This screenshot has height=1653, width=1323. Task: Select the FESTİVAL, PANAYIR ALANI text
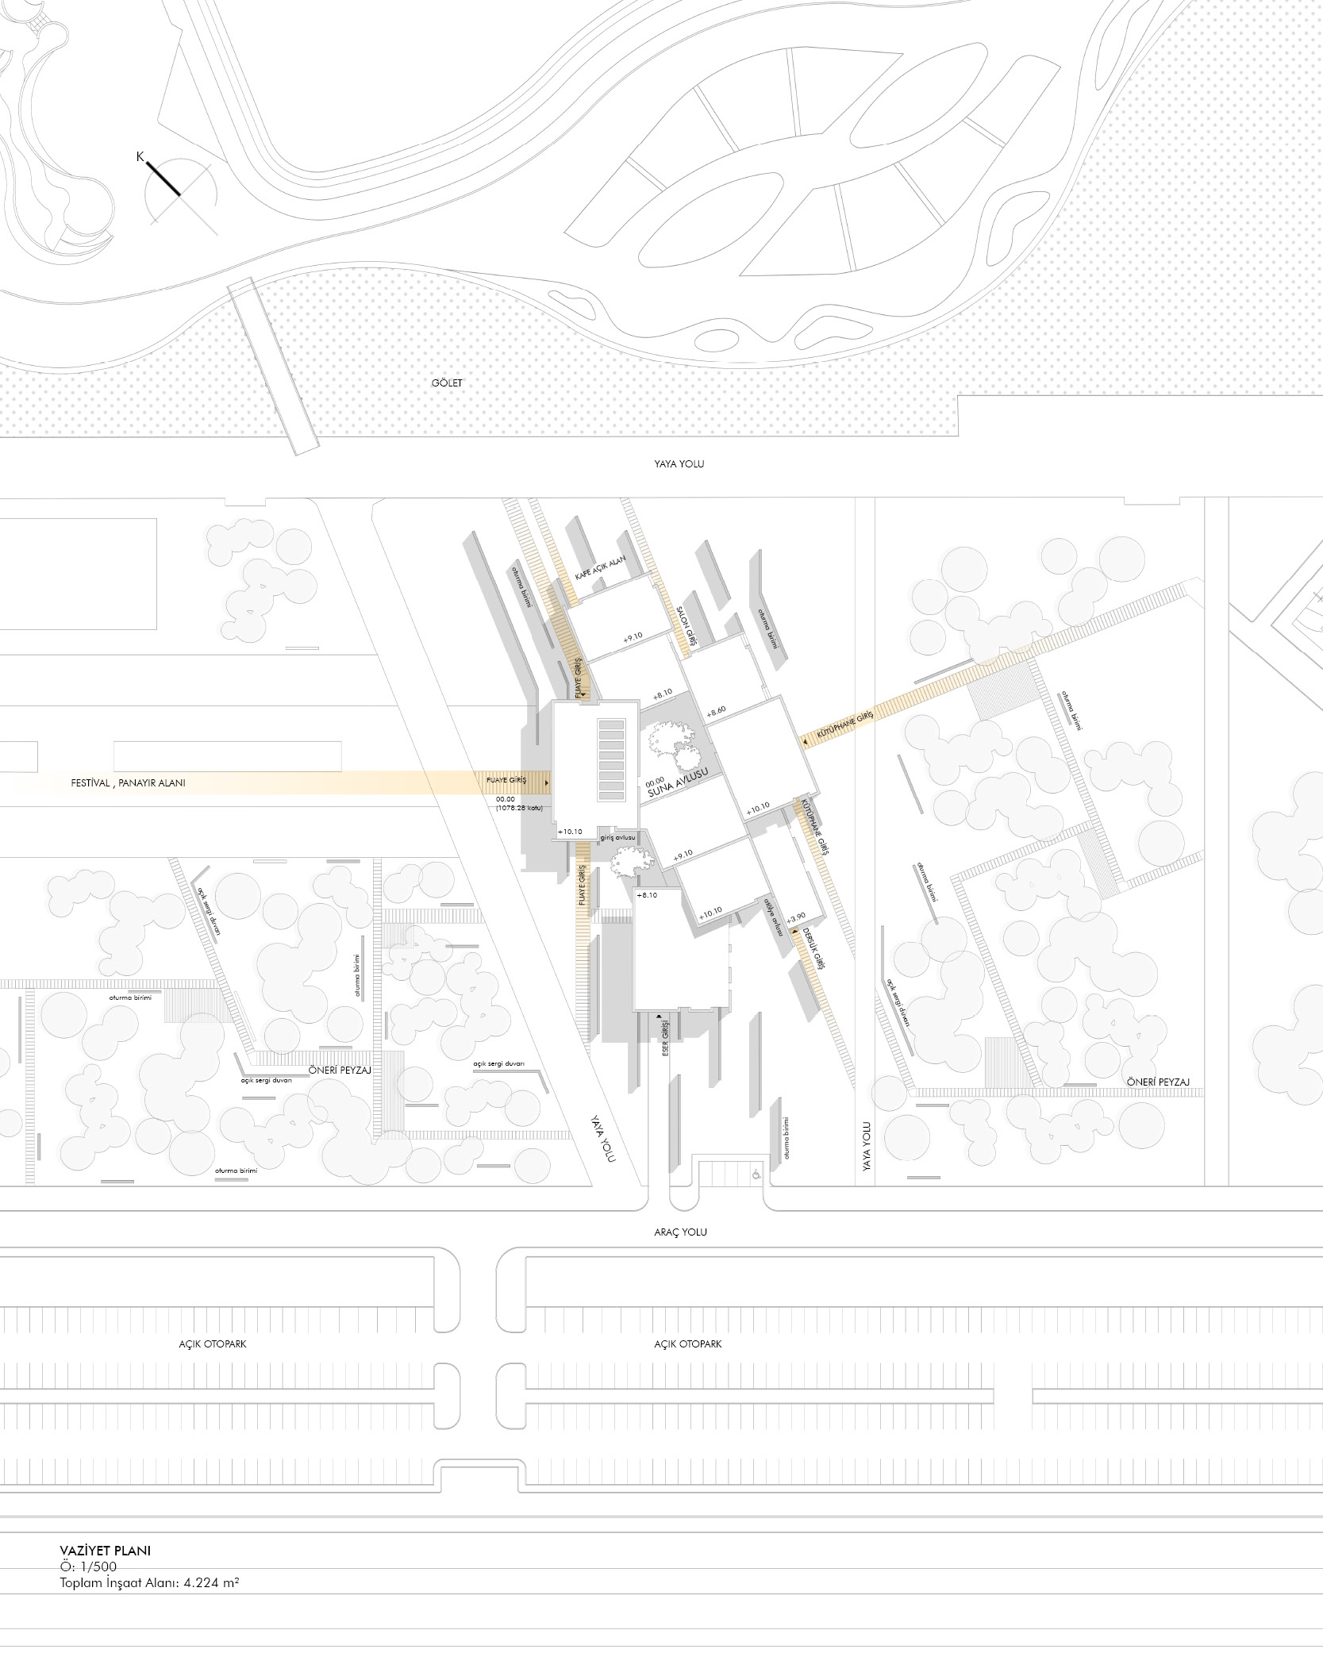(128, 782)
